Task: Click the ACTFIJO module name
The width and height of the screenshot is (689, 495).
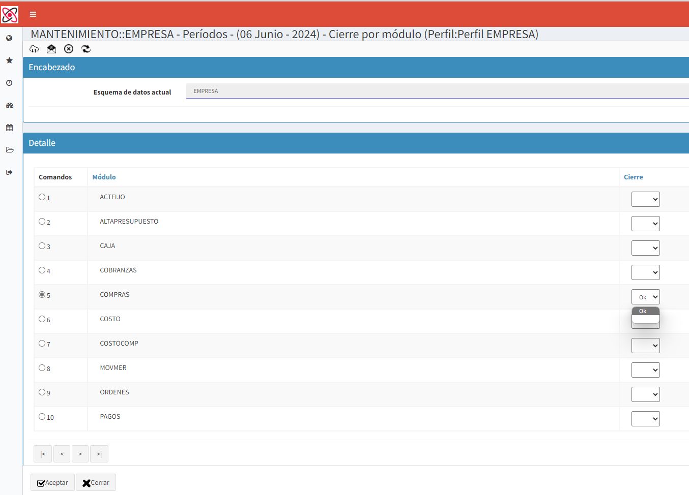Action: (112, 197)
